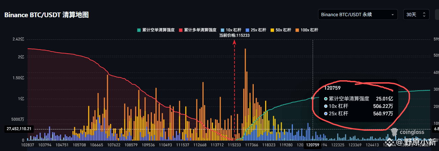Toggle the 累计空单清算强度 legend series
This screenshot has height=151, width=439.
point(156,30)
